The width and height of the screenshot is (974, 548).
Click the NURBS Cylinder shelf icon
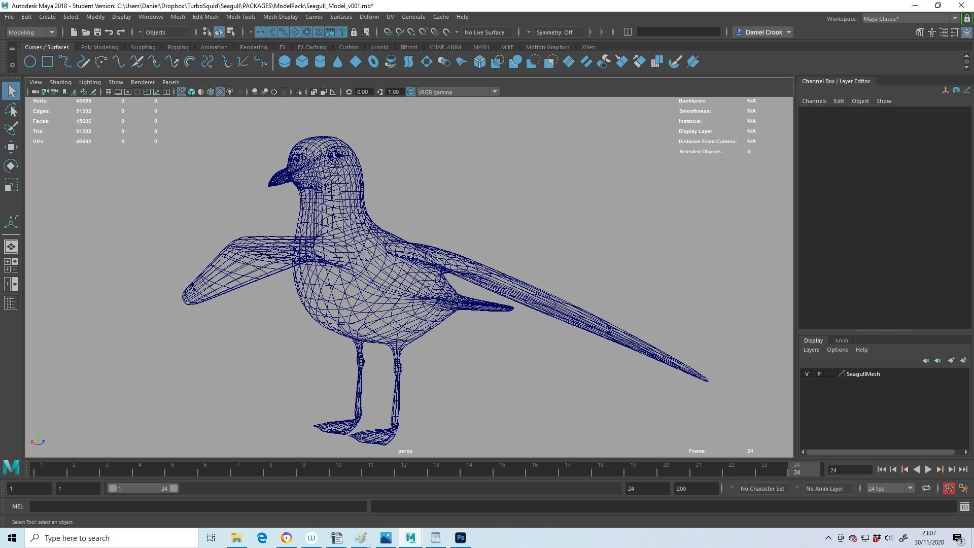pos(320,62)
